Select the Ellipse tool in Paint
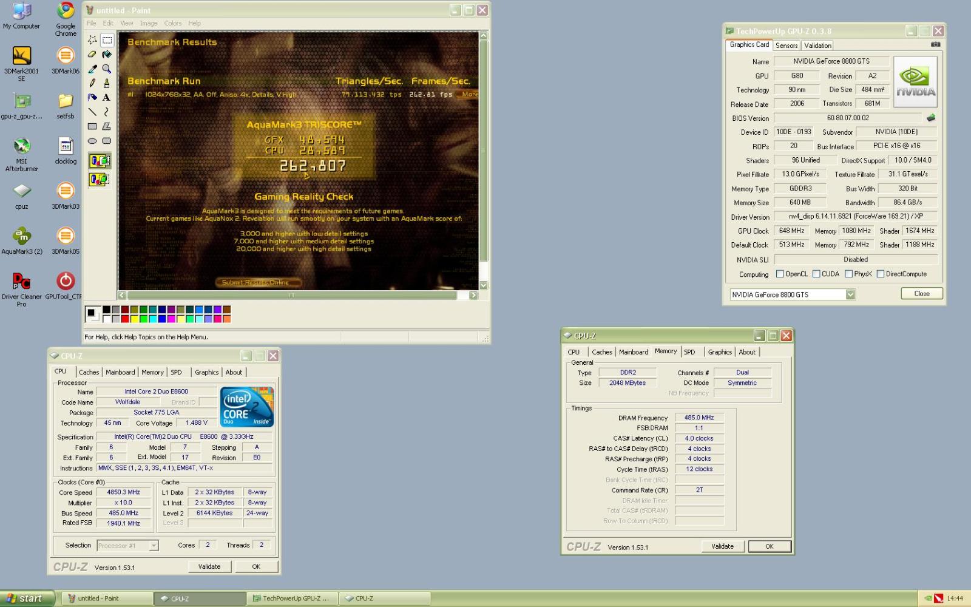The image size is (971, 607). pos(92,141)
